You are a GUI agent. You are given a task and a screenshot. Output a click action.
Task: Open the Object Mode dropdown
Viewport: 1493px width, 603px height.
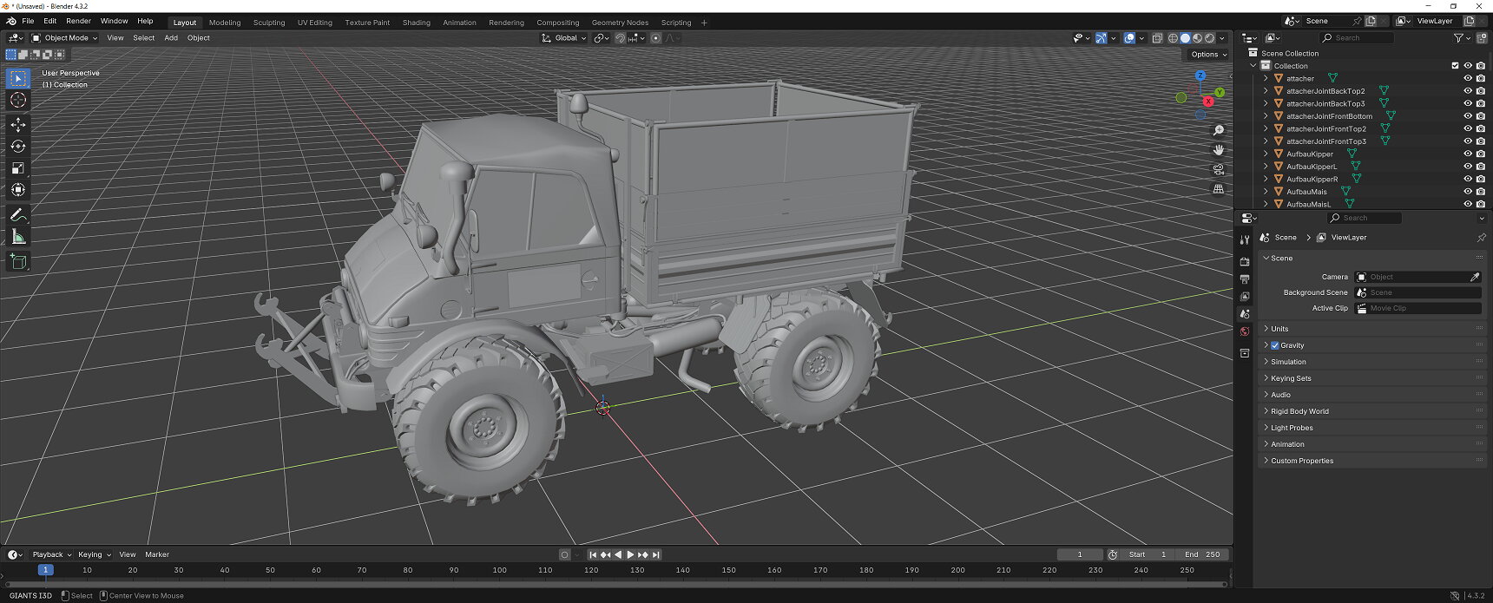[x=65, y=38]
